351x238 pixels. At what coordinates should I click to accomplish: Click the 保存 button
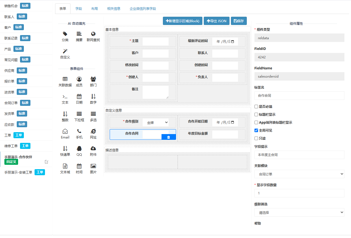coord(239,21)
